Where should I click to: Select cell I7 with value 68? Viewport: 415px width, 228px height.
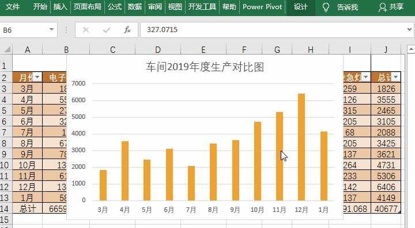click(x=357, y=132)
